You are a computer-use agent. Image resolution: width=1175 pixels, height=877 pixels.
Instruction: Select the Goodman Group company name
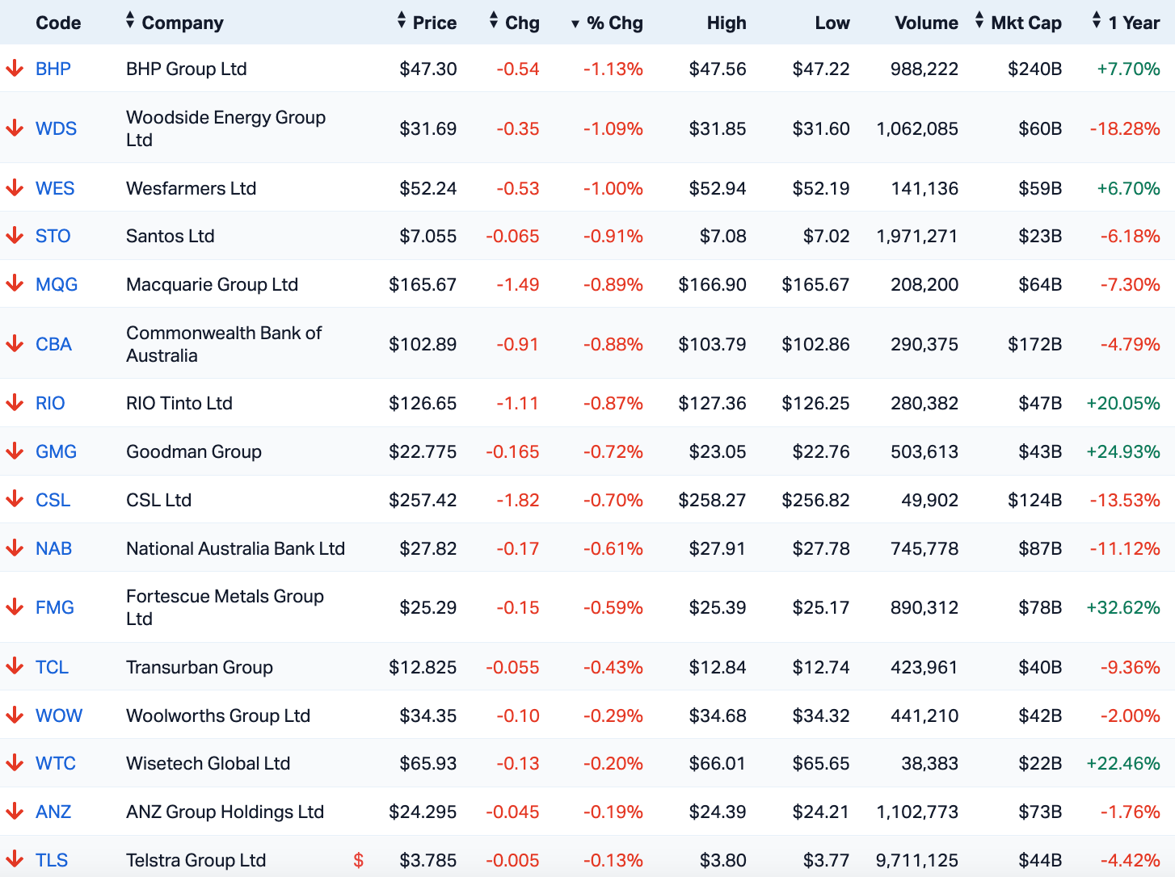coord(194,451)
